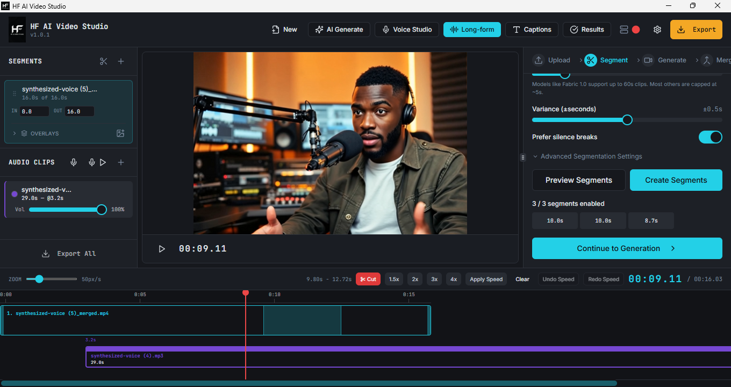This screenshot has width=731, height=387.
Task: Click Create Segments button
Action: click(x=676, y=180)
